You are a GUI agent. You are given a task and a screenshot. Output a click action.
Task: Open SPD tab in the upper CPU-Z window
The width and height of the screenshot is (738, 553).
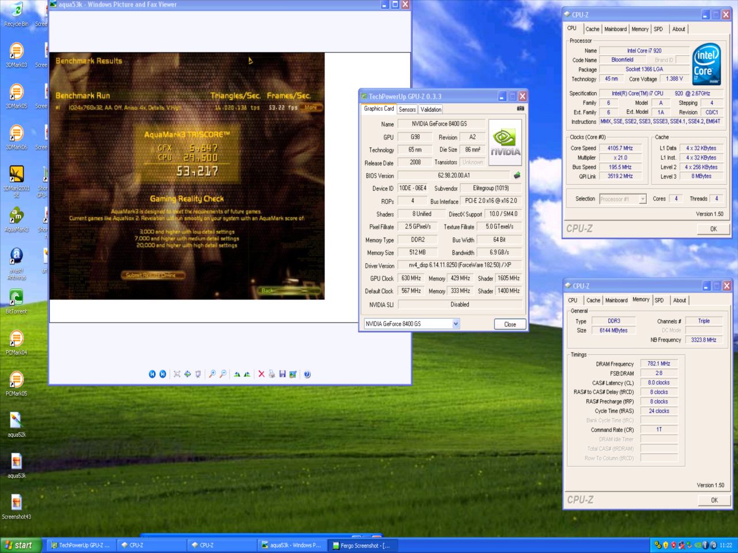click(658, 29)
